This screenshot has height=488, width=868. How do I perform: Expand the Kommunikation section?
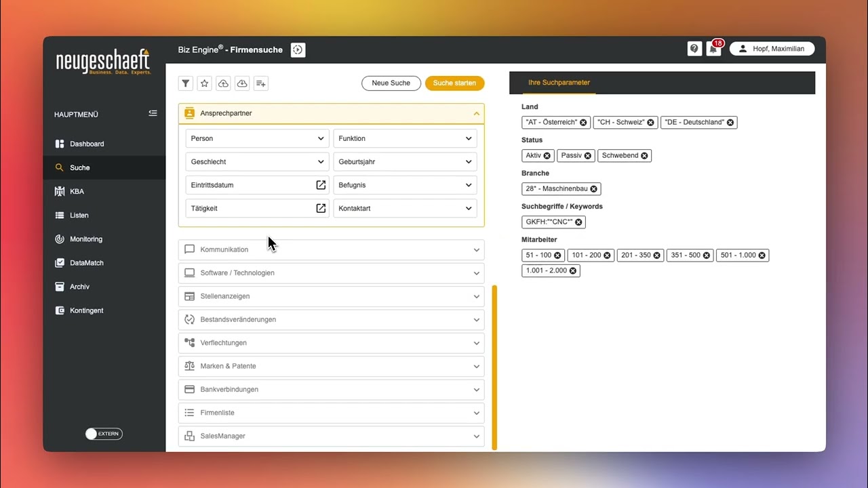click(331, 249)
